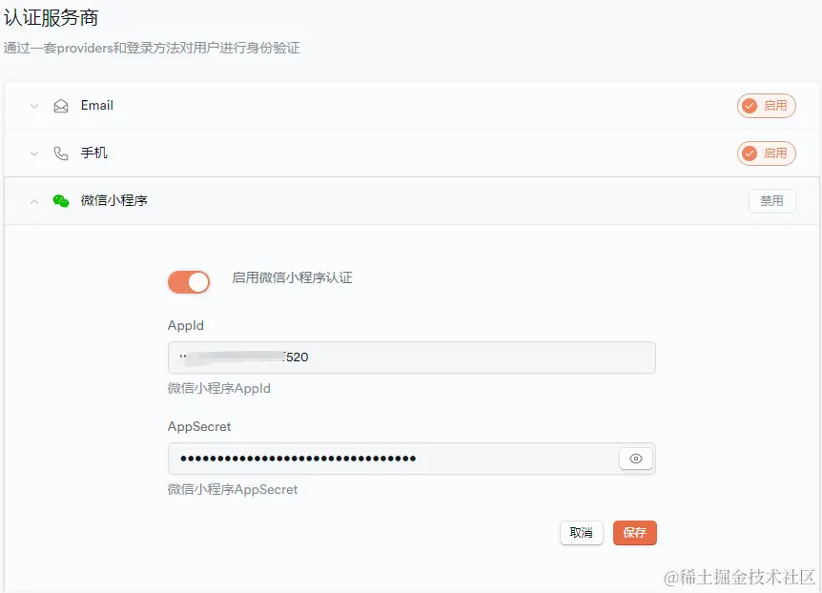Open the Email provider row
The width and height of the screenshot is (822, 593).
click(412, 106)
